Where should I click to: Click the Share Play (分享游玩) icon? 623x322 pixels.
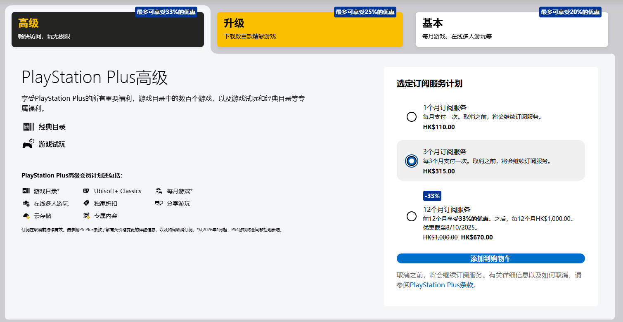(159, 203)
